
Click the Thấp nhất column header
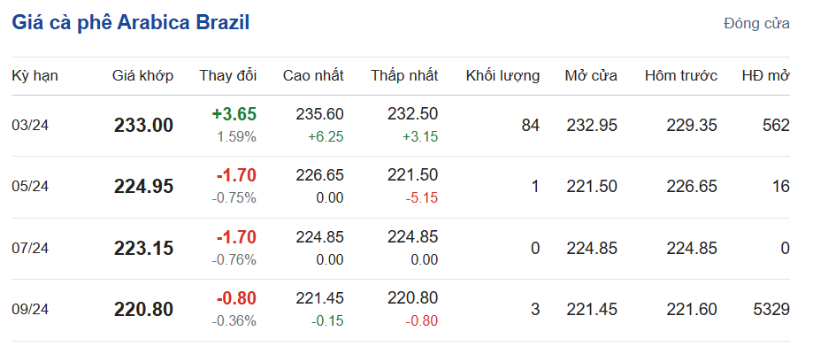tap(404, 75)
